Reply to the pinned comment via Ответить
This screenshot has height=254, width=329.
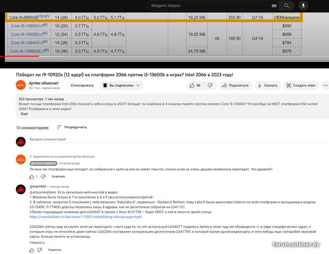[58, 177]
